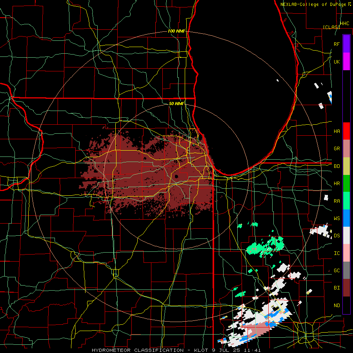The image size is (353, 353).
Task: Click the HR legend label
Action: coord(337,184)
